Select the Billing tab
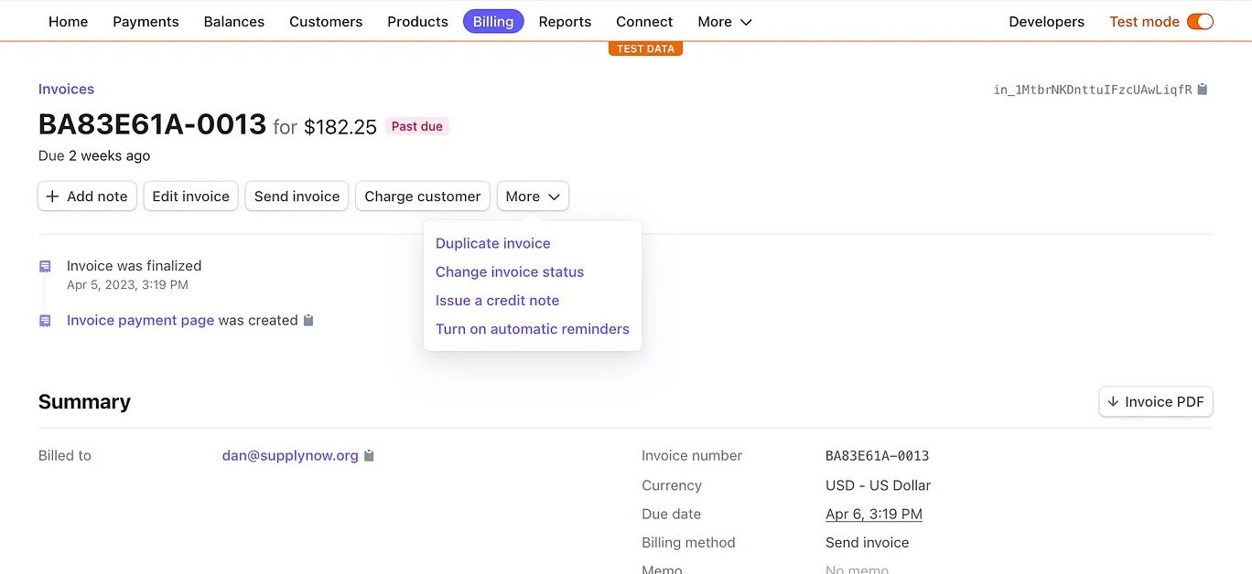1252x574 pixels. click(x=493, y=22)
